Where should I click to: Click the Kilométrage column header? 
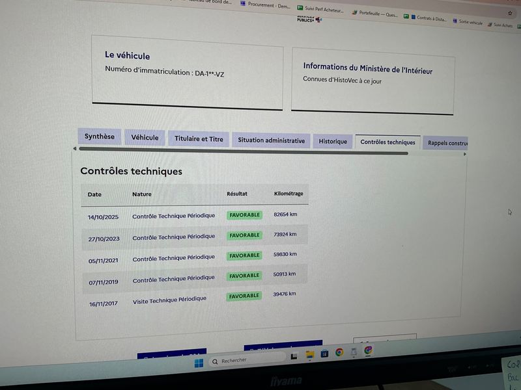point(289,193)
